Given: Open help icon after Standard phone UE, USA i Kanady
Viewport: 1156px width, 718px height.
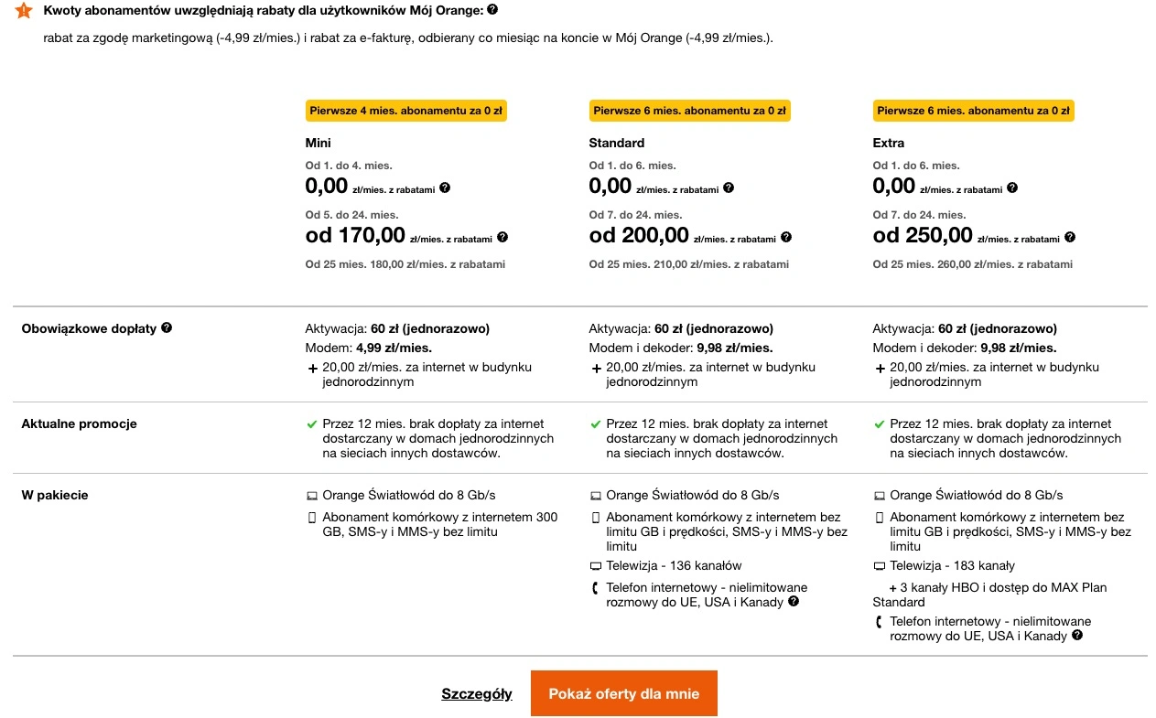Looking at the screenshot, I should pos(793,601).
